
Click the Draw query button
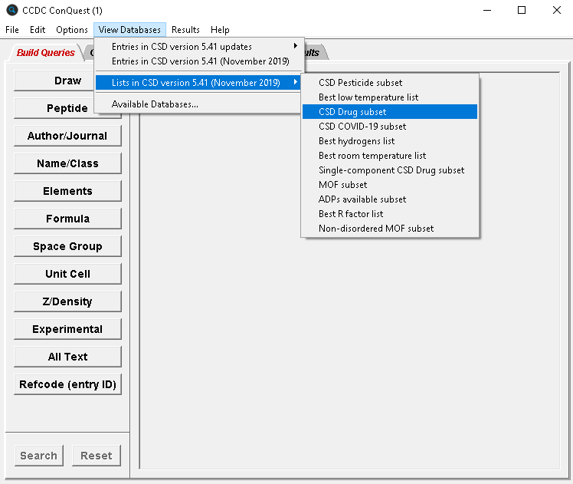(67, 81)
